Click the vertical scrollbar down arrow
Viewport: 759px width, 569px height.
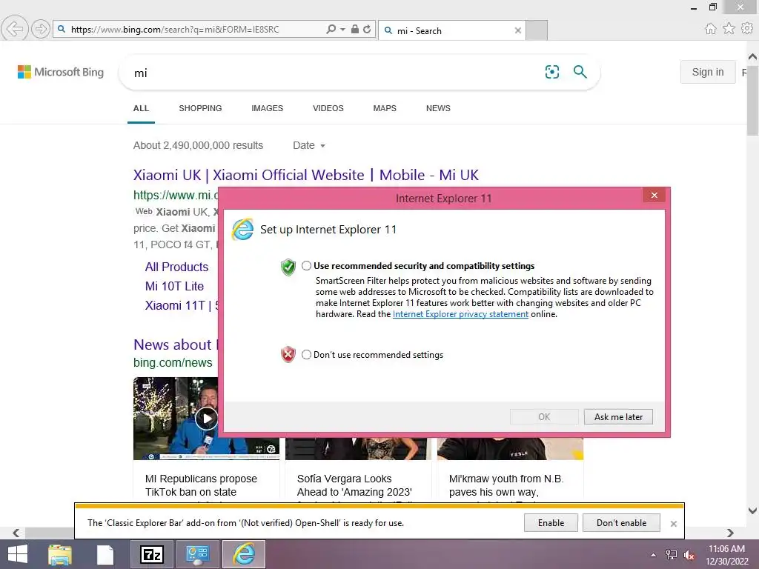[752, 510]
